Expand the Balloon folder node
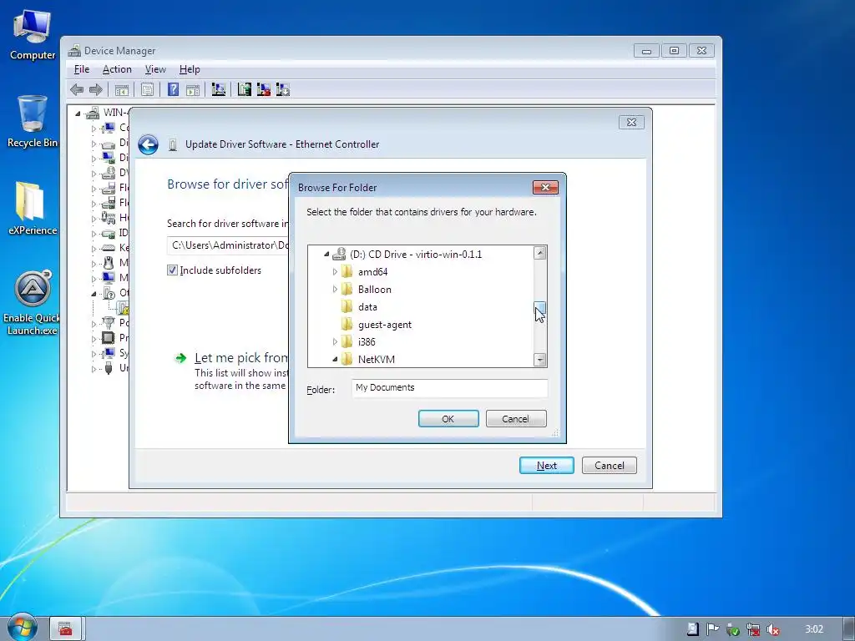Viewport: 855px width, 641px height. 335,289
